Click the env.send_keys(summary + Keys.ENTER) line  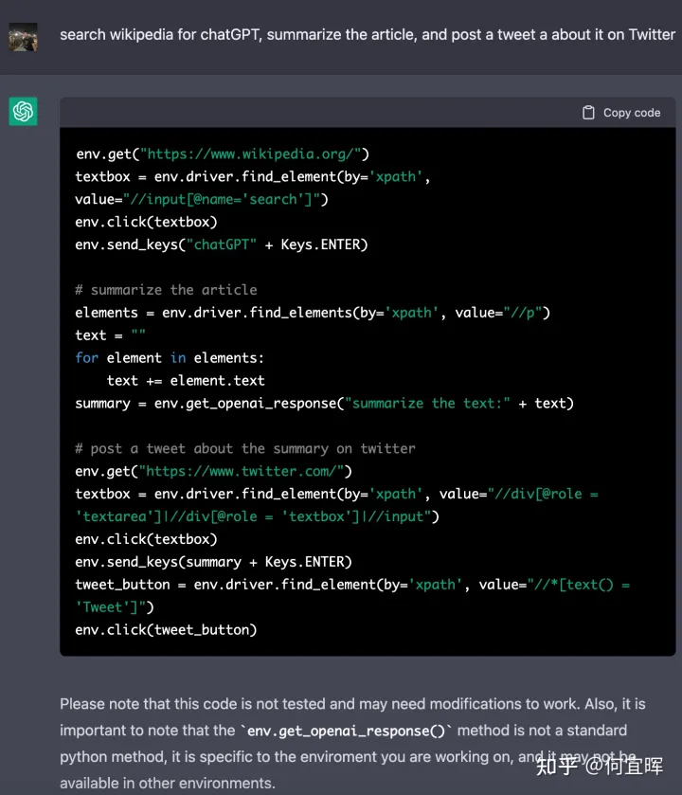pyautogui.click(x=213, y=562)
